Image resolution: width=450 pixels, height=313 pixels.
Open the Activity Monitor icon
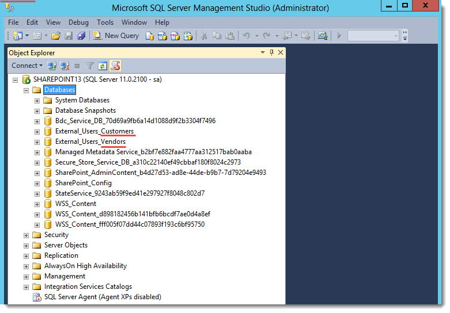pos(323,36)
